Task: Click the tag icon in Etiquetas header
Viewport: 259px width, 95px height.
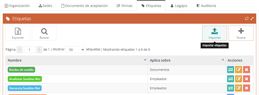Action: point(8,19)
